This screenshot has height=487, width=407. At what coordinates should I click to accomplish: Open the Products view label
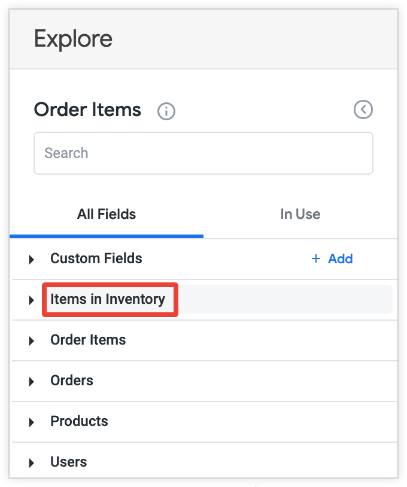(x=79, y=421)
